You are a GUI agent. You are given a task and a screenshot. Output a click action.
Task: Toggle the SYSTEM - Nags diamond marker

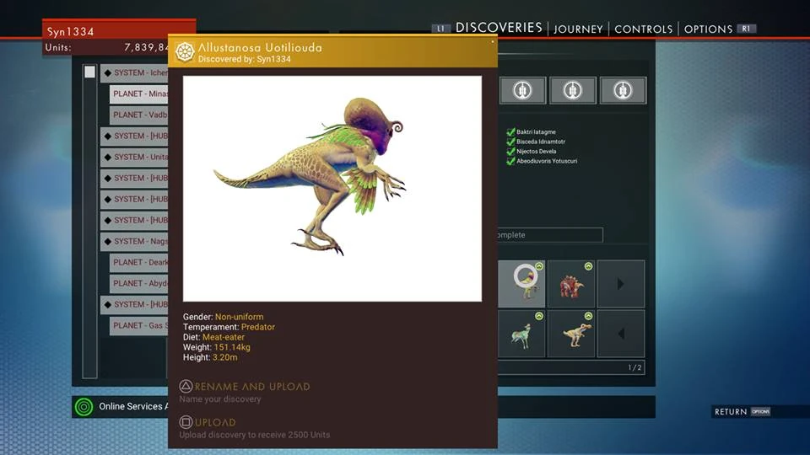(108, 242)
